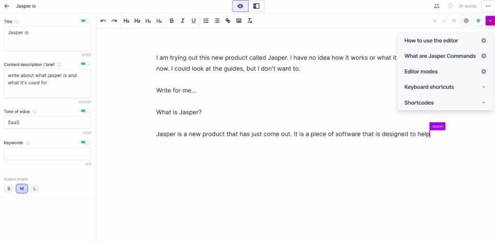Viewport: 495px width, 243px height.
Task: Redo the last edit
Action: point(114,21)
